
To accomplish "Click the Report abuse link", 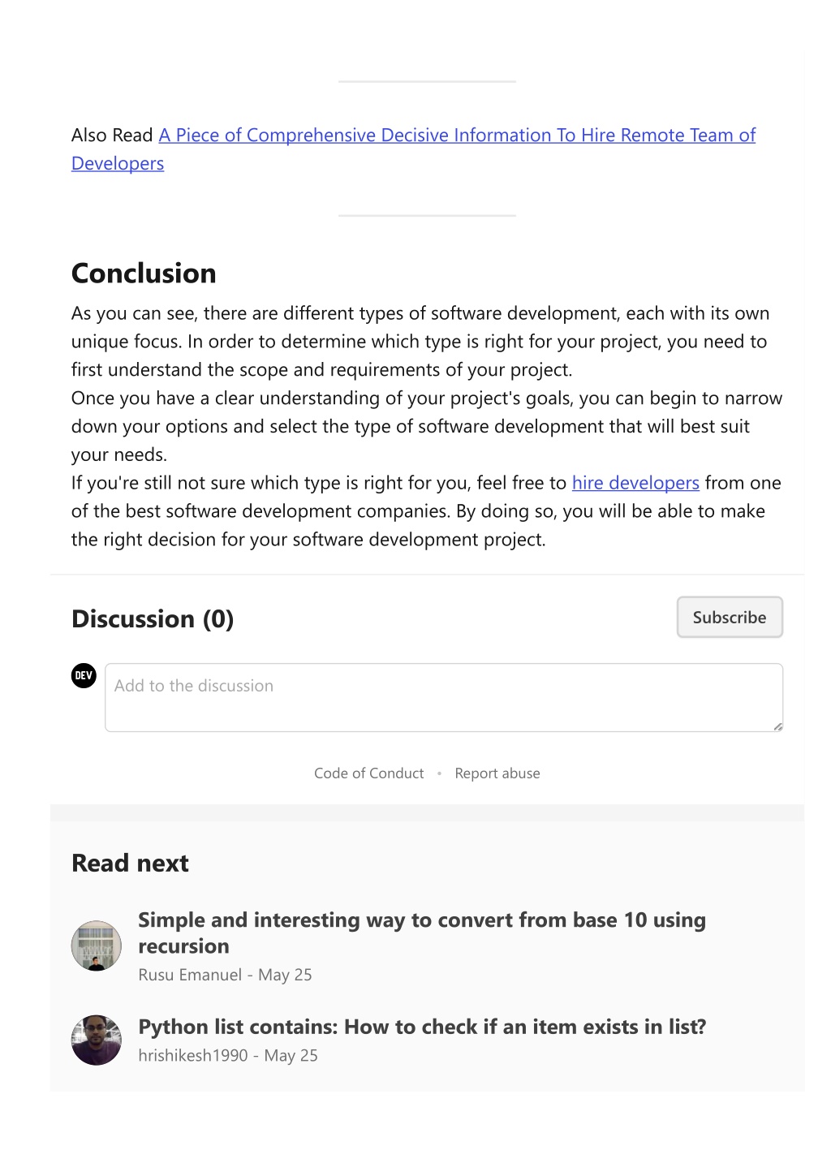I will coord(497,773).
